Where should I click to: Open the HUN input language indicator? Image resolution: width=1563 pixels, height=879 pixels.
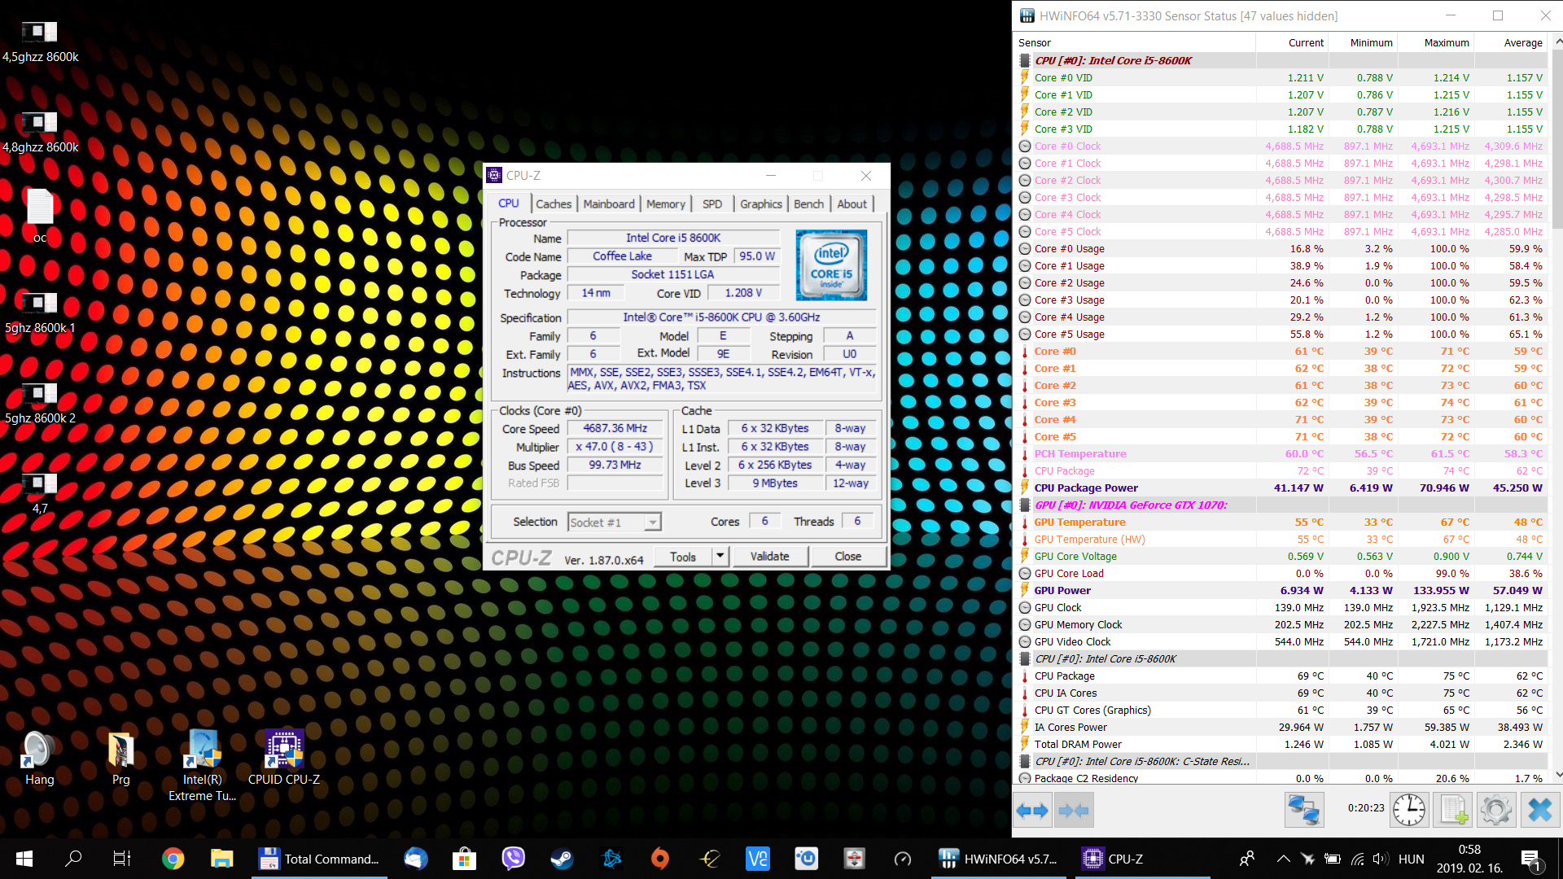pyautogui.click(x=1412, y=859)
